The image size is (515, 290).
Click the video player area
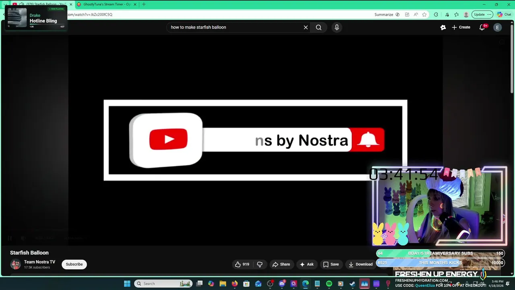click(255, 140)
